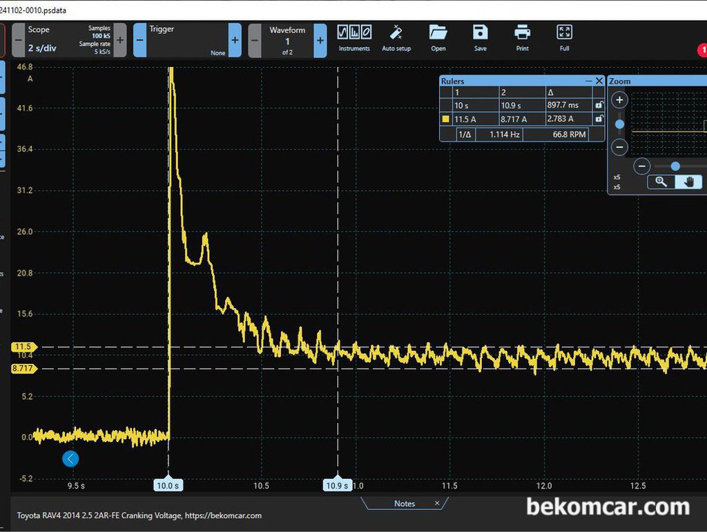707x532 pixels.
Task: Open the Instruments panel
Action: click(x=354, y=39)
